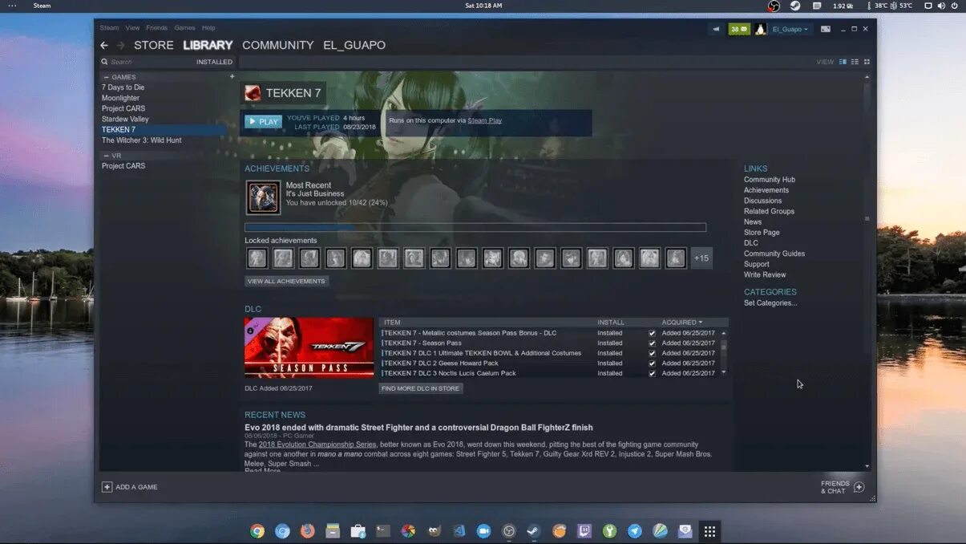Uncheck DLC 2 Geese Howard Pack install

click(x=652, y=363)
